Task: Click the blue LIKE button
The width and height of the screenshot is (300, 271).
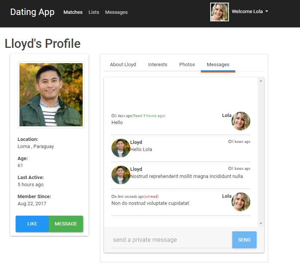Action: coord(32,224)
